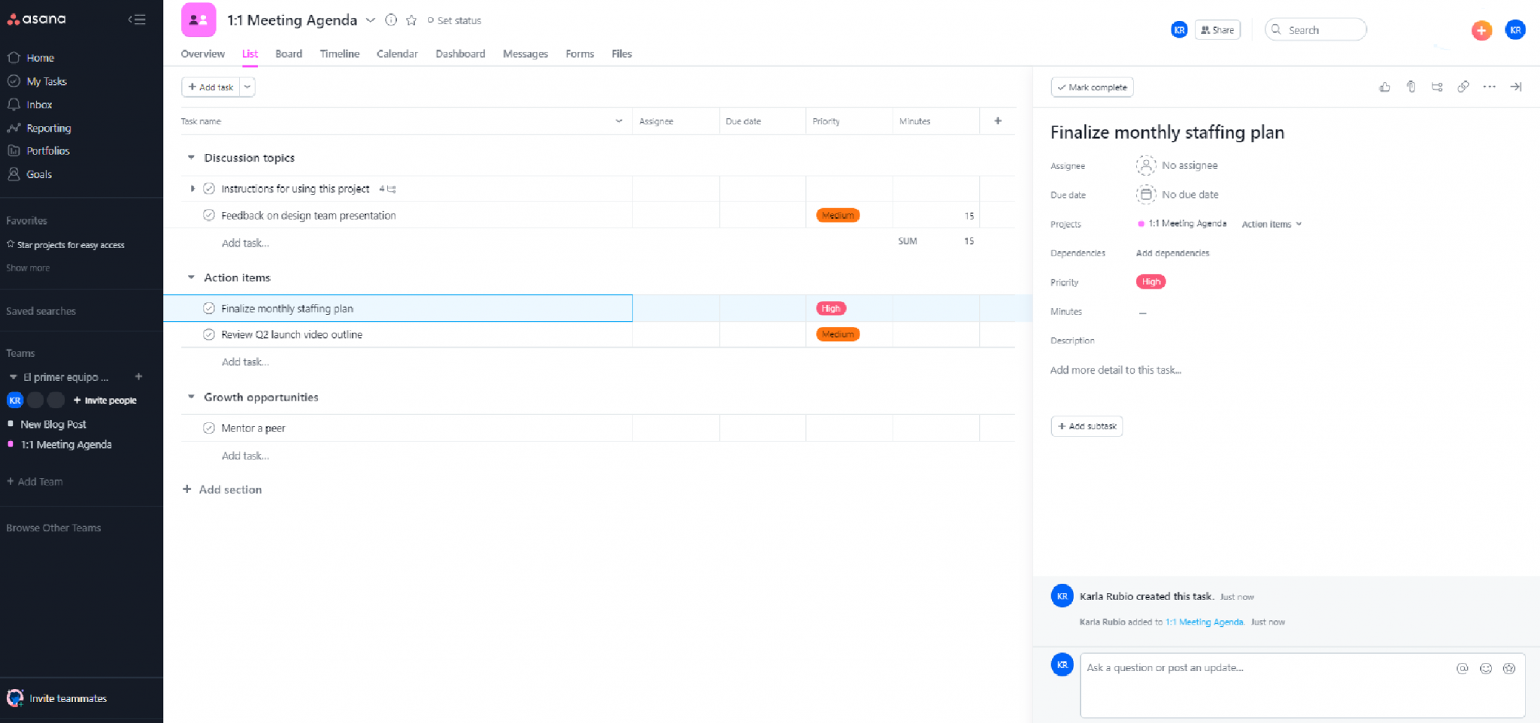Click Set status on project header
Screen dimensions: 1540x723
pos(454,20)
